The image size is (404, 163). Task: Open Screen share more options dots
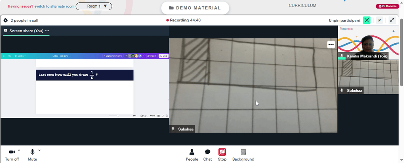(47, 31)
